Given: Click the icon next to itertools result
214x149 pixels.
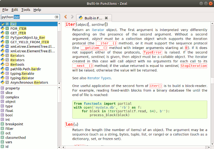Looking at the screenshot, I should click(7, 64).
